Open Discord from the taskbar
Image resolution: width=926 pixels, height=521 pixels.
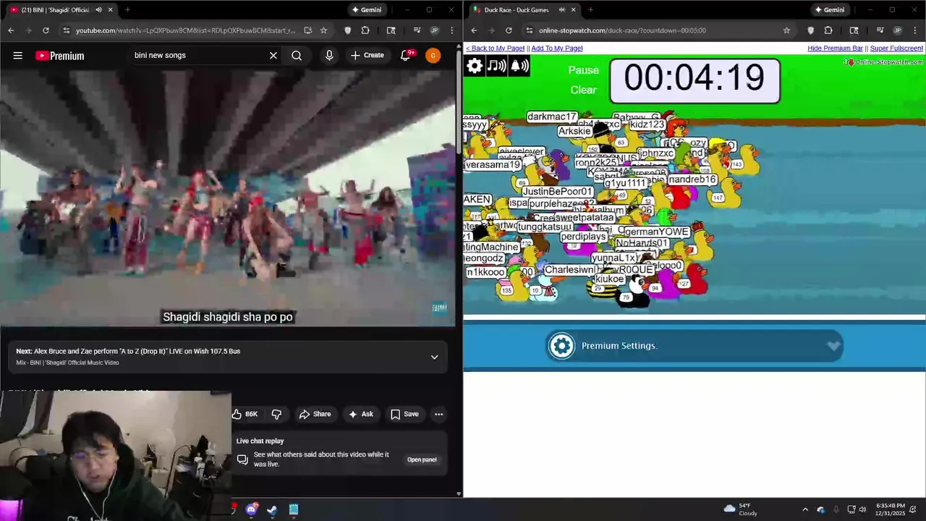(x=251, y=509)
